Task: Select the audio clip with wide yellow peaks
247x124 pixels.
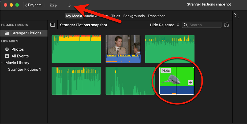Action: pyautogui.click(x=76, y=49)
